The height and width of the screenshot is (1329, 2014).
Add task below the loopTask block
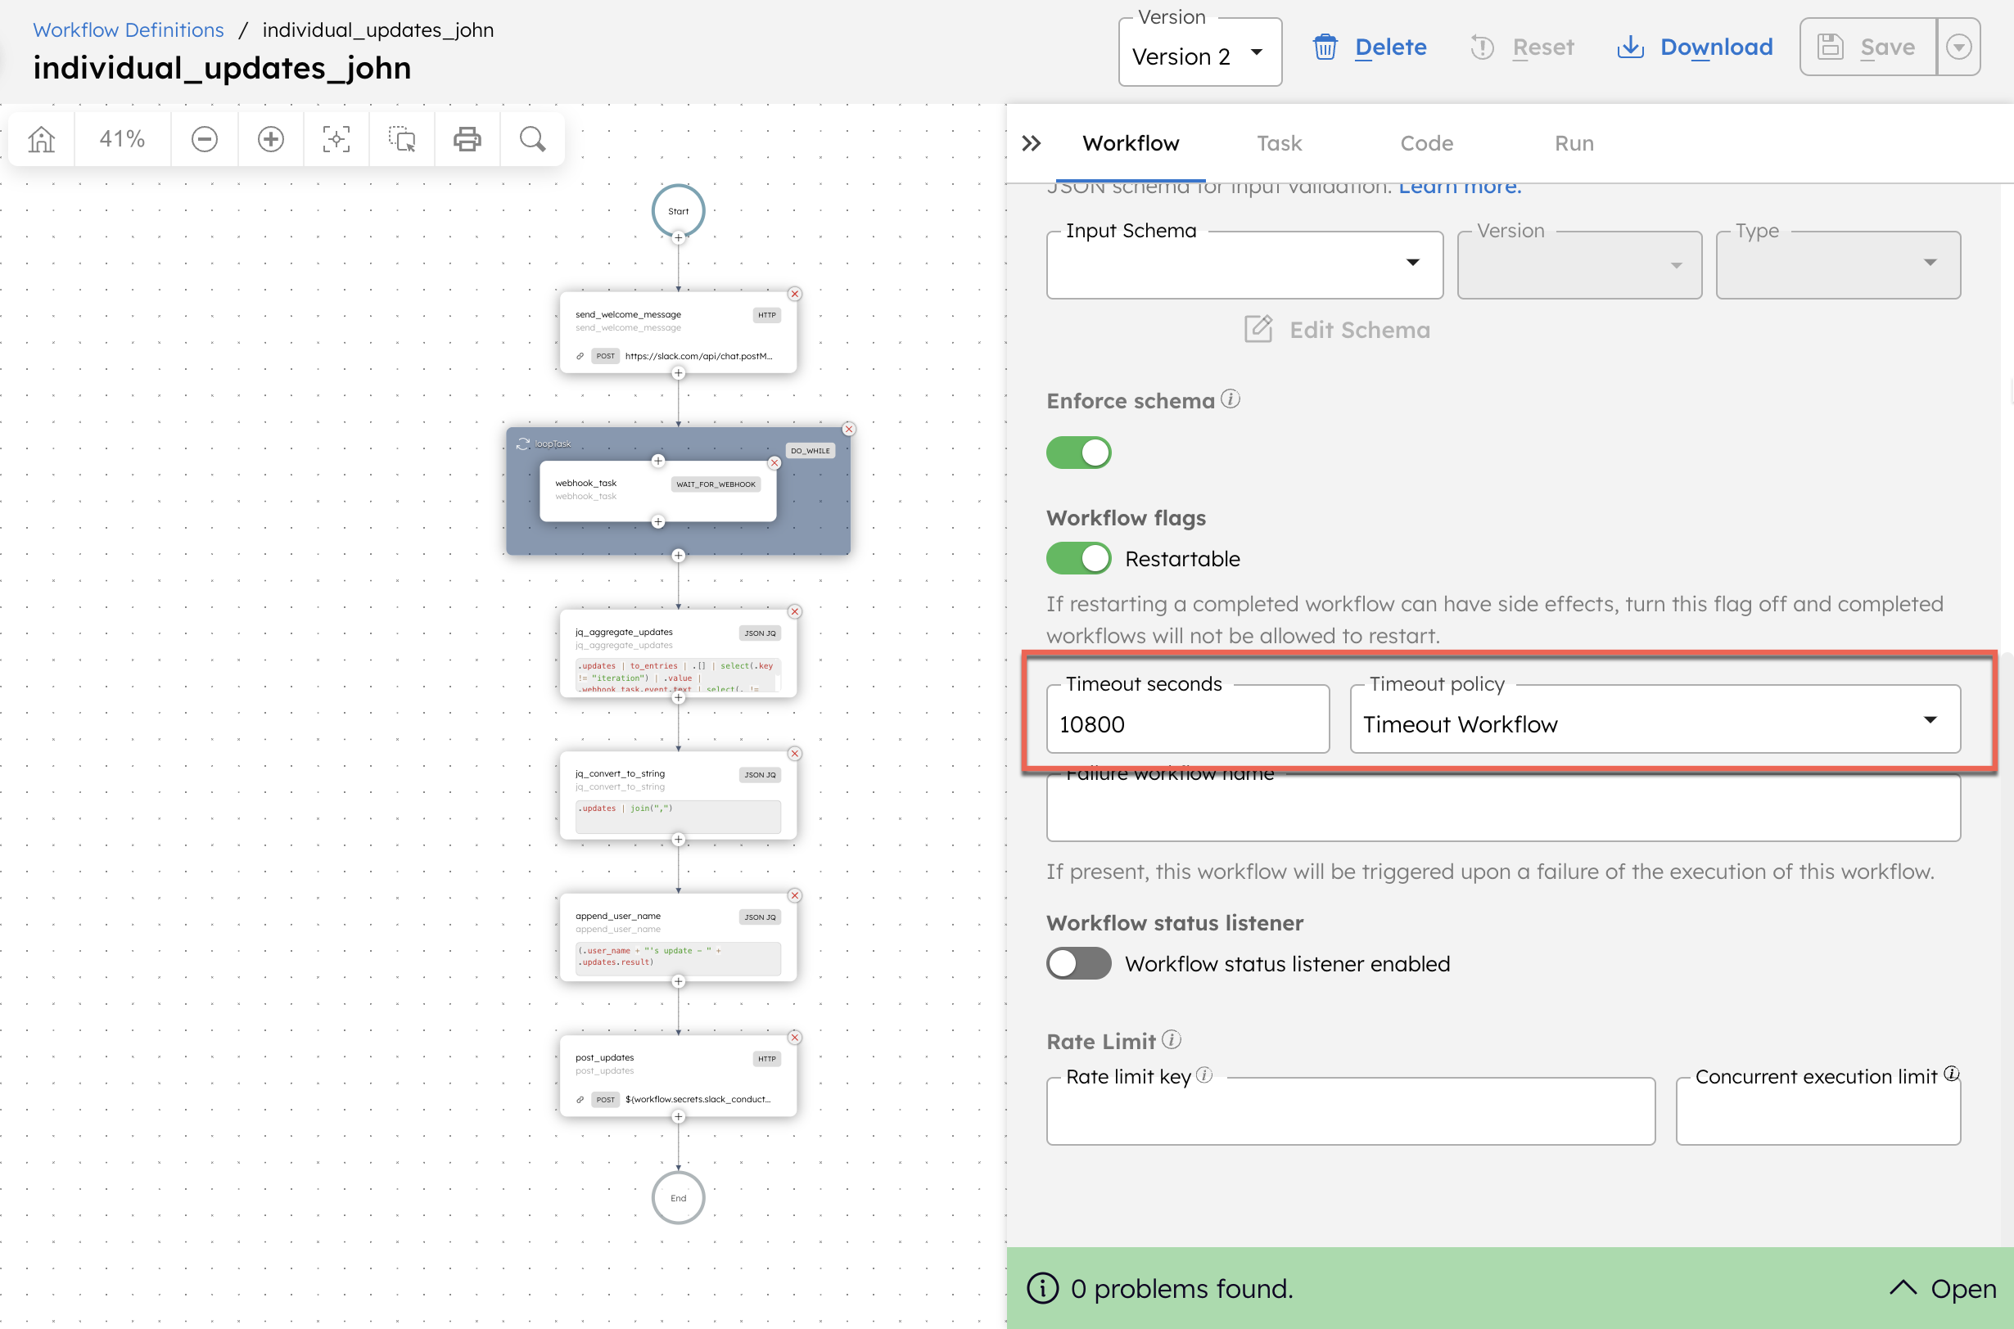coord(679,556)
